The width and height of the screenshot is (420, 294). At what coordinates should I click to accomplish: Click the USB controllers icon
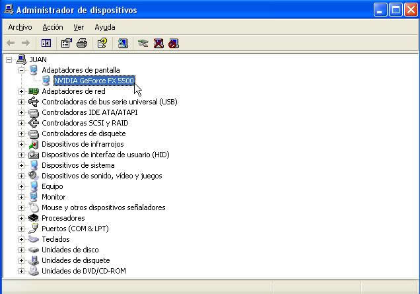34,102
